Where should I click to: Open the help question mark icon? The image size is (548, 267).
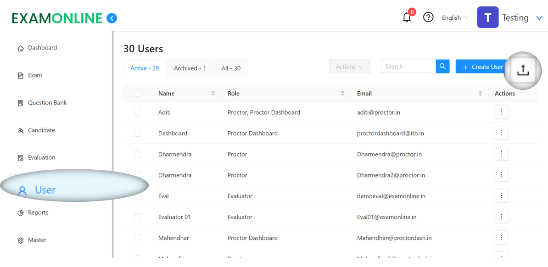[x=428, y=17]
